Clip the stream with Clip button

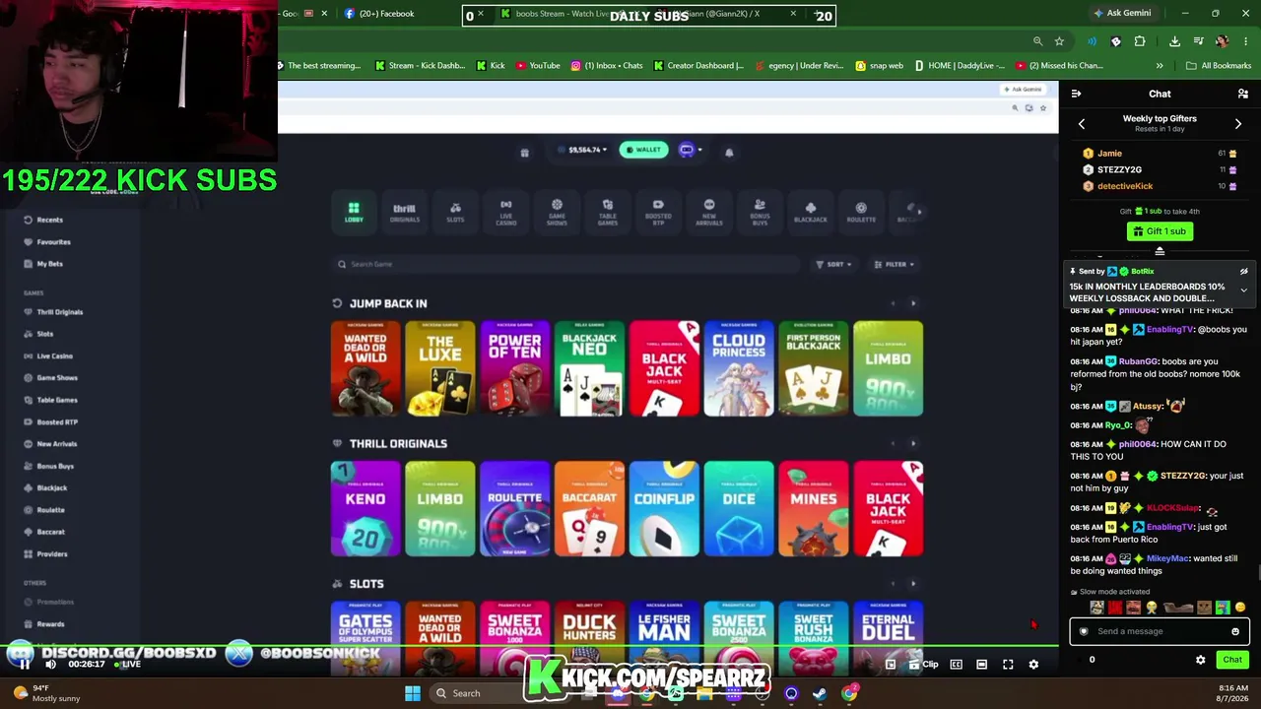click(923, 665)
